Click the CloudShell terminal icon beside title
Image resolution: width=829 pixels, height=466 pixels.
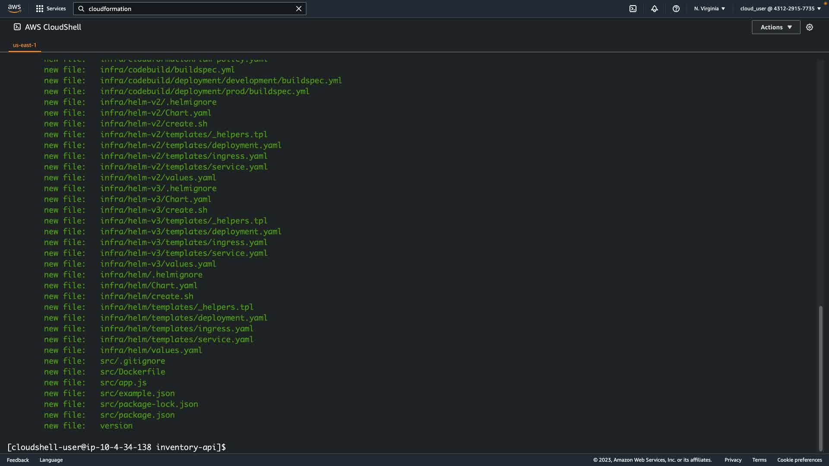click(x=17, y=27)
